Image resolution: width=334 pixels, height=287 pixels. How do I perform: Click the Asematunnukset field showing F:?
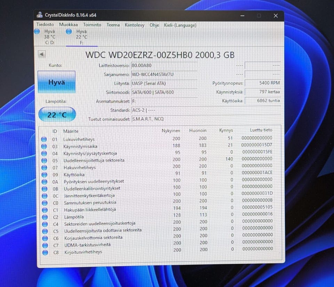pyautogui.click(x=164, y=101)
